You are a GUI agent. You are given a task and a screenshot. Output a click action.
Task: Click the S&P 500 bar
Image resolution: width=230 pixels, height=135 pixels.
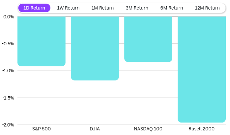(x=42, y=41)
